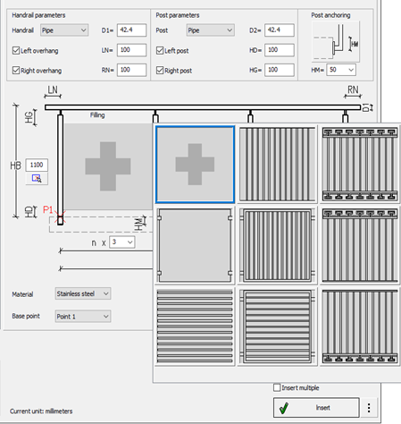Select the empty plus filling thumbnail
Screen dimensions: 401x424
(x=195, y=165)
